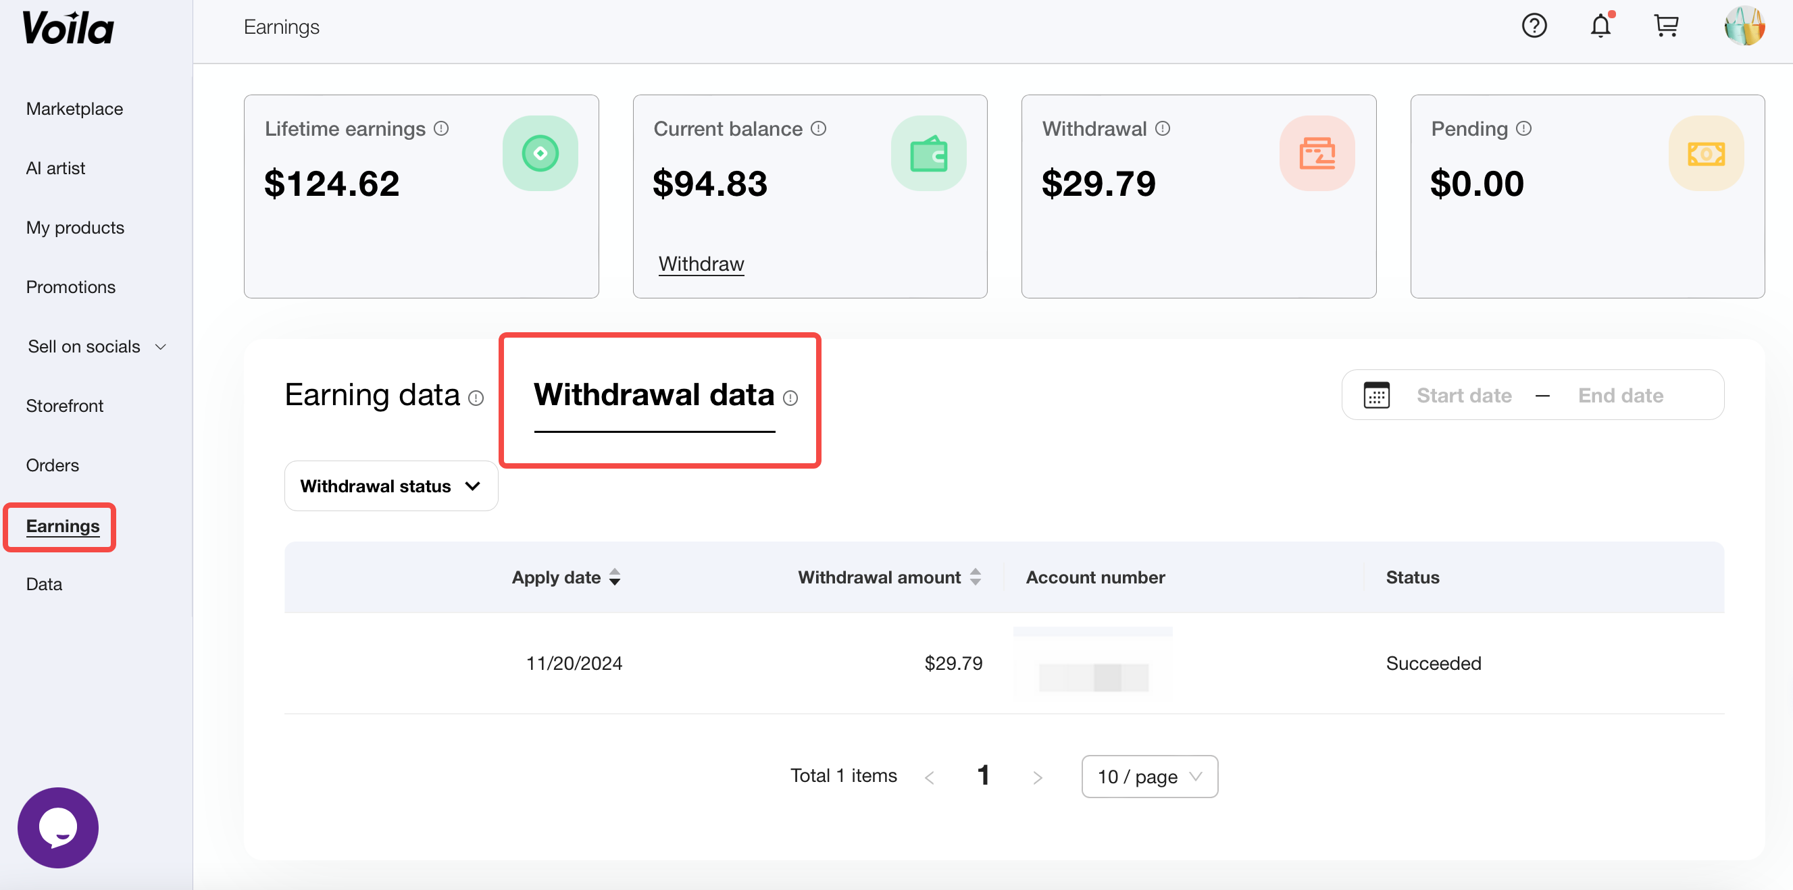Click the Withdraw link
The height and width of the screenshot is (890, 1793).
(x=701, y=264)
